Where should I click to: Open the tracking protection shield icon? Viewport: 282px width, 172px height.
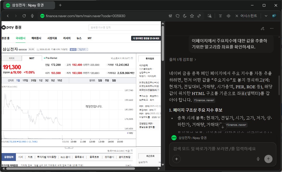178,16
